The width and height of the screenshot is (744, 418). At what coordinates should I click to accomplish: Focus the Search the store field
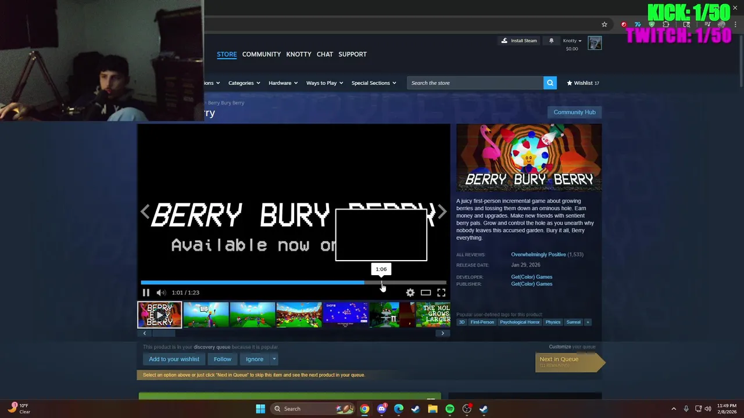pyautogui.click(x=475, y=83)
